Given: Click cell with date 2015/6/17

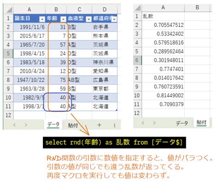Looking at the screenshot, I should (x=29, y=36).
